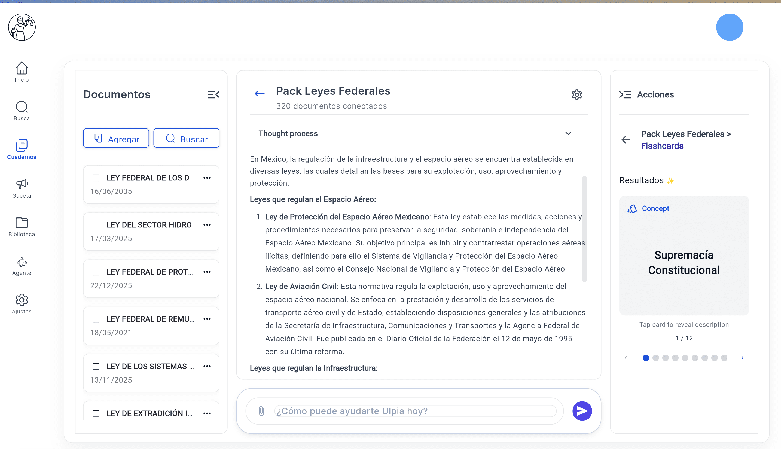Click the Agregar button
781x449 pixels.
(x=116, y=139)
